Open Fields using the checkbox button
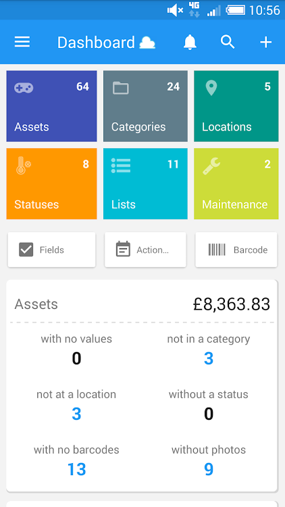This screenshot has width=285, height=507. tap(52, 249)
